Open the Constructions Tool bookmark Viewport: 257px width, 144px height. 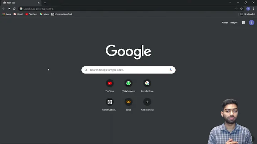pyautogui.click(x=62, y=14)
